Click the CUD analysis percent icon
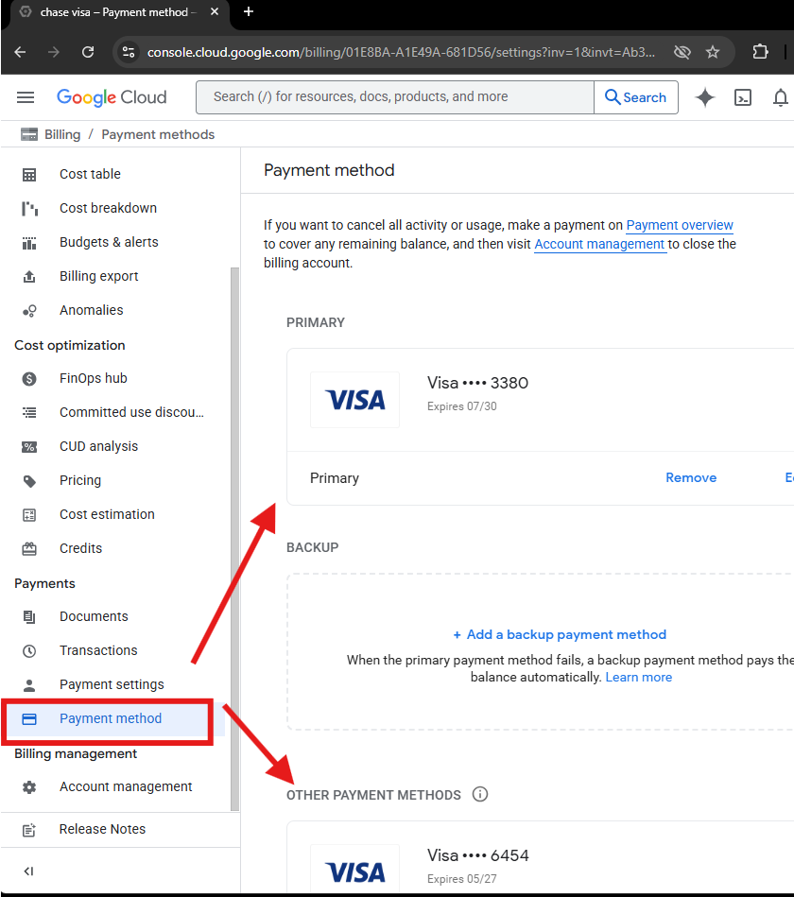 coord(29,447)
